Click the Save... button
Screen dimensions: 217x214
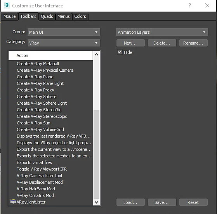162,202
